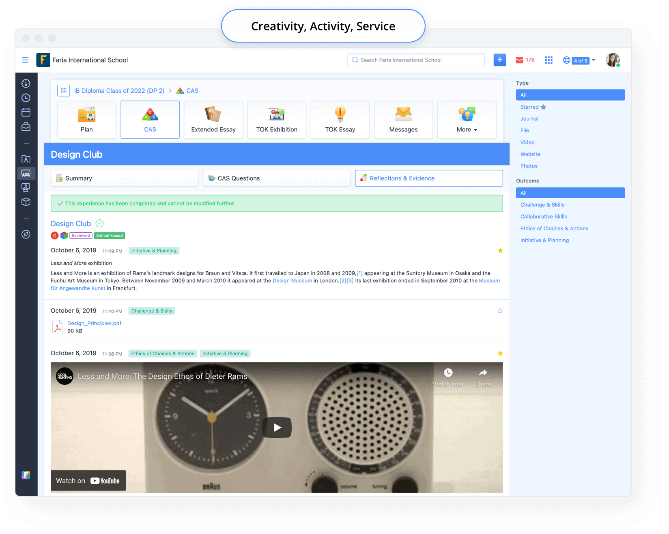Unstar the Less and More exhibition entry
This screenshot has height=534, width=669.
tap(500, 251)
